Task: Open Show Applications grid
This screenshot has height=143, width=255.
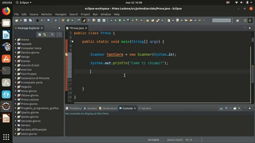Action: [6, 137]
